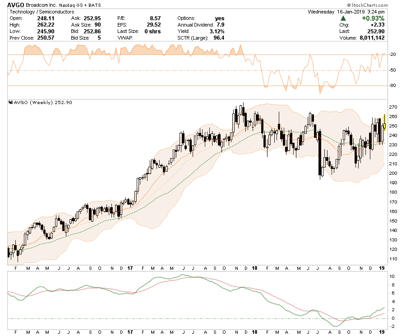
Task: Click the date Wednesday 16-Jan-2019
Action: point(336,12)
